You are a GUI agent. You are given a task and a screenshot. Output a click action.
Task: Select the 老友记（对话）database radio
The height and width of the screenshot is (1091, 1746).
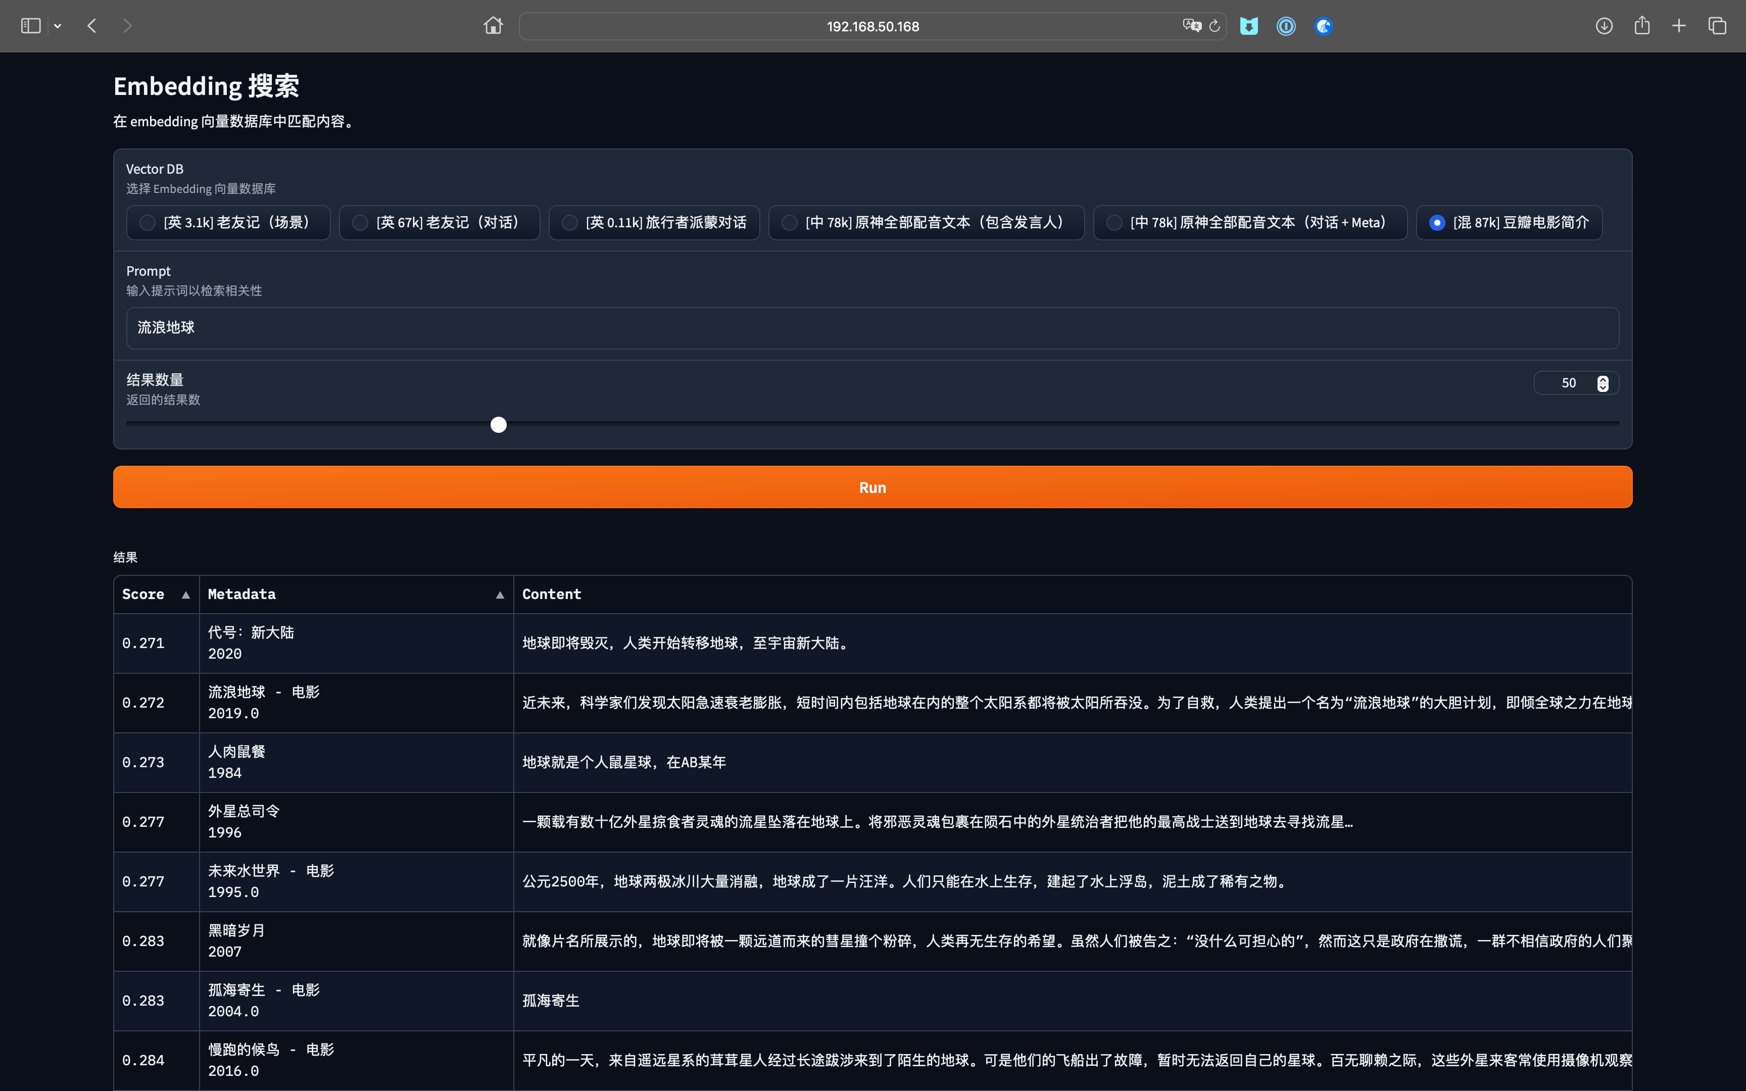coord(440,222)
